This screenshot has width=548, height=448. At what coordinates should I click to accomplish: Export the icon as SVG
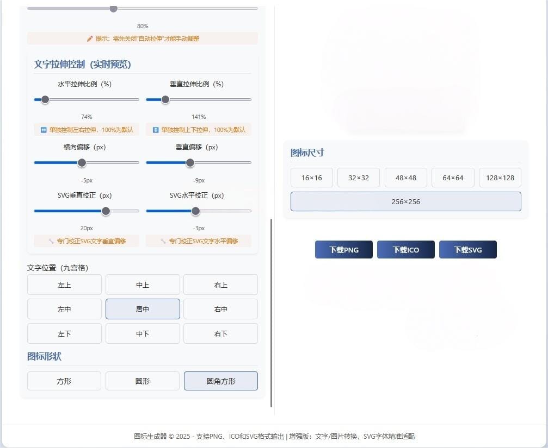pyautogui.click(x=467, y=249)
